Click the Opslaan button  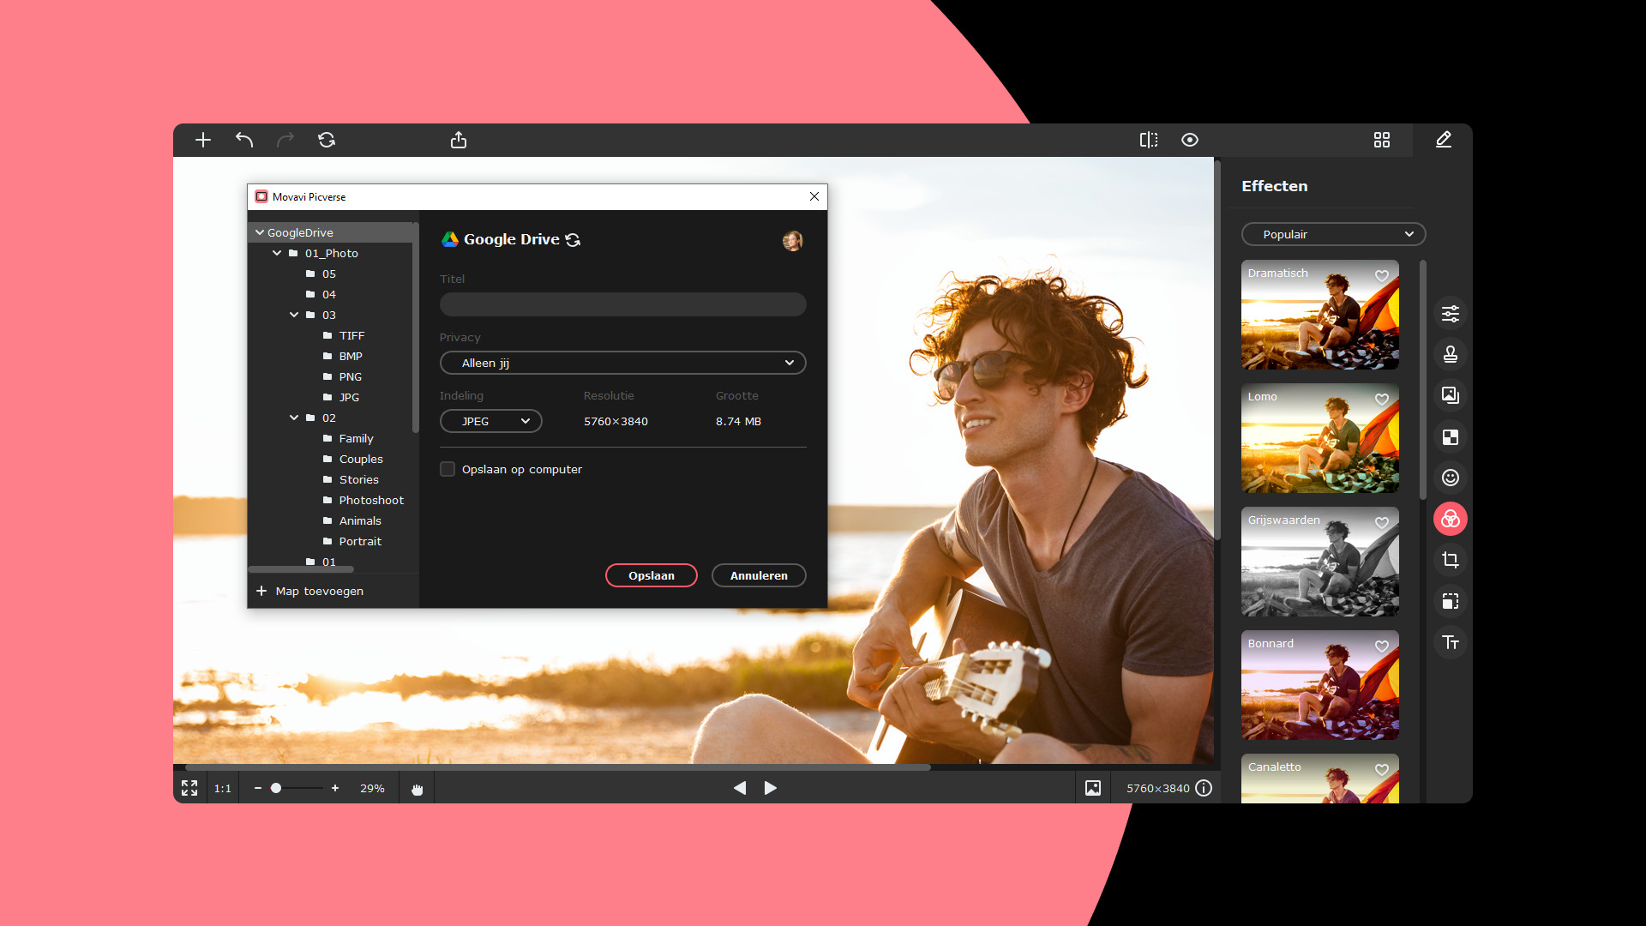click(x=651, y=575)
